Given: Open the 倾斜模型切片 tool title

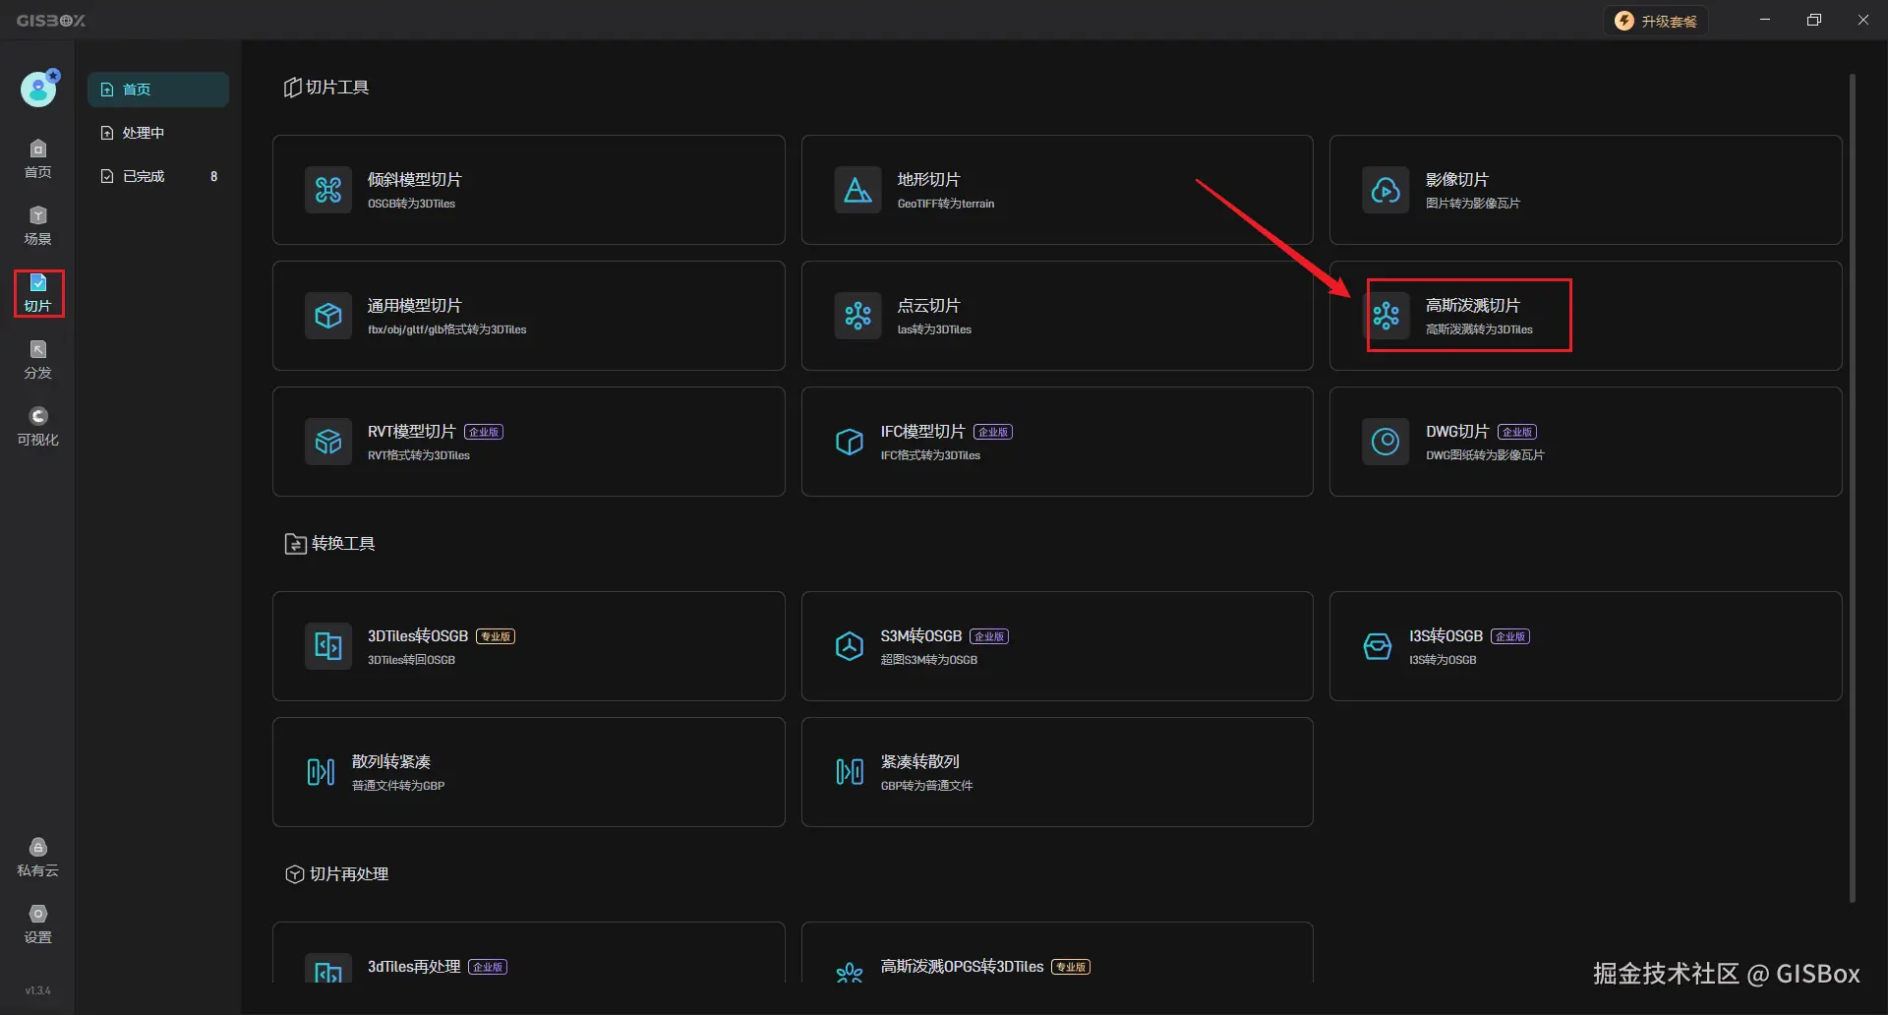Looking at the screenshot, I should [415, 180].
